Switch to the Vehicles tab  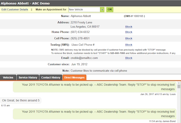click(x=8, y=78)
